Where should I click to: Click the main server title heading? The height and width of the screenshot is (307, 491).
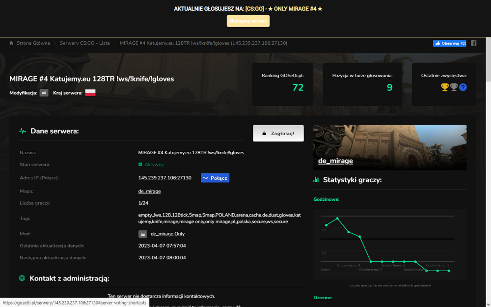tap(92, 79)
